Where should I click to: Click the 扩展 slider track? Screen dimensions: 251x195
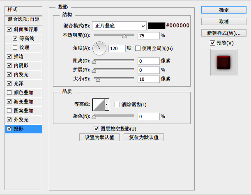coord(114,69)
